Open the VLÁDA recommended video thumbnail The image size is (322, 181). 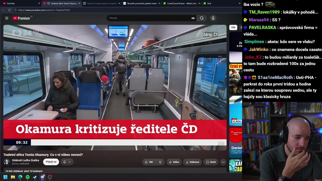[x=236, y=111]
